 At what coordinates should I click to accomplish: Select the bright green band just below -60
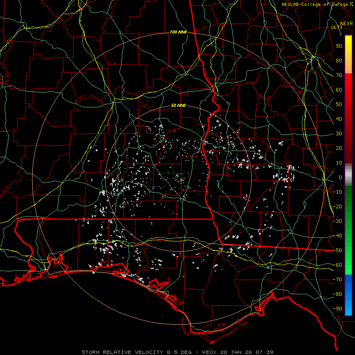click(x=348, y=270)
